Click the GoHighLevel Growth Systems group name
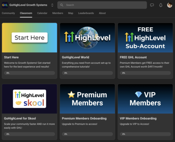Viewport: 175px width, 142px height. click(x=28, y=5)
